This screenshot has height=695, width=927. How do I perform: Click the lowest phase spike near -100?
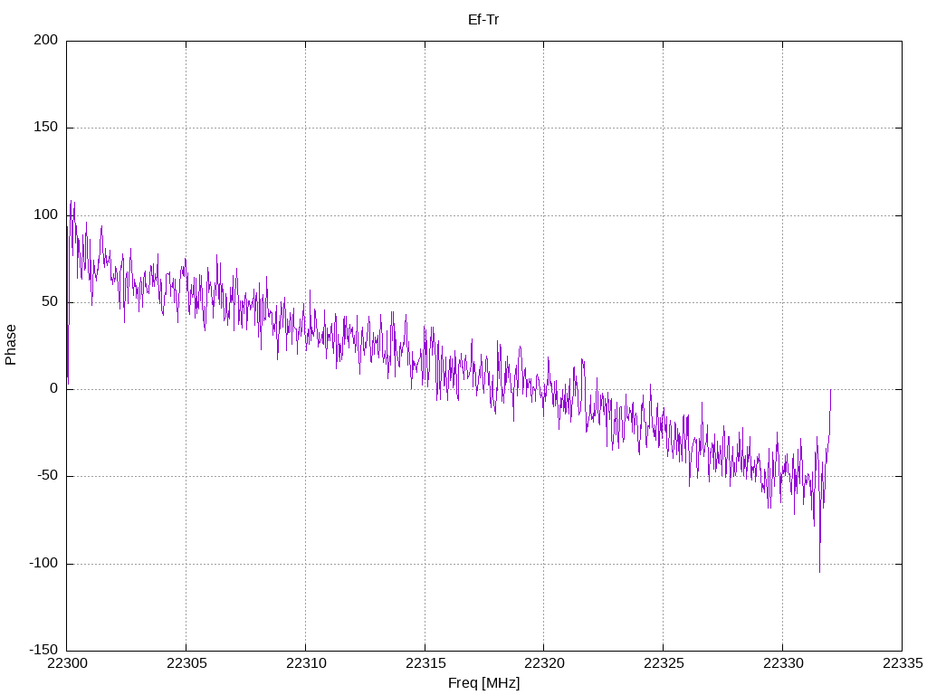coord(819,571)
